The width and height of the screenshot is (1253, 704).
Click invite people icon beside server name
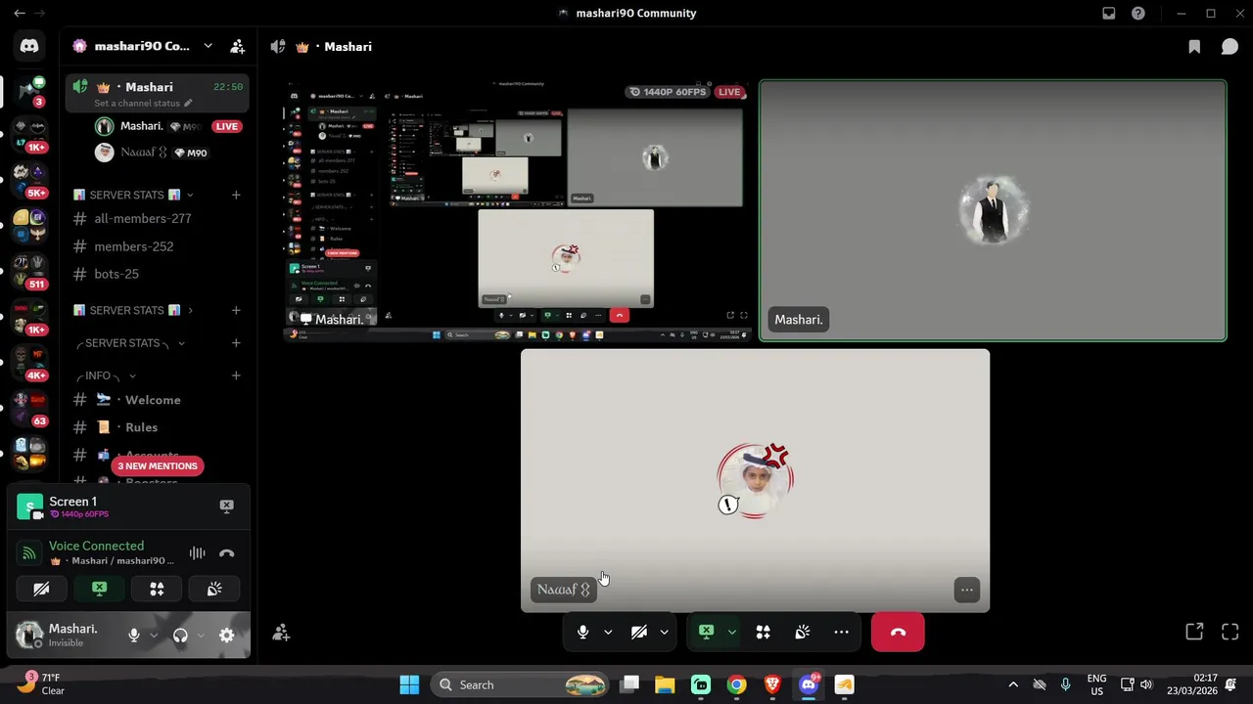pos(237,46)
